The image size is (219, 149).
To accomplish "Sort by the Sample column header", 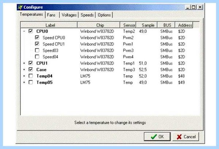I will coord(147,25).
